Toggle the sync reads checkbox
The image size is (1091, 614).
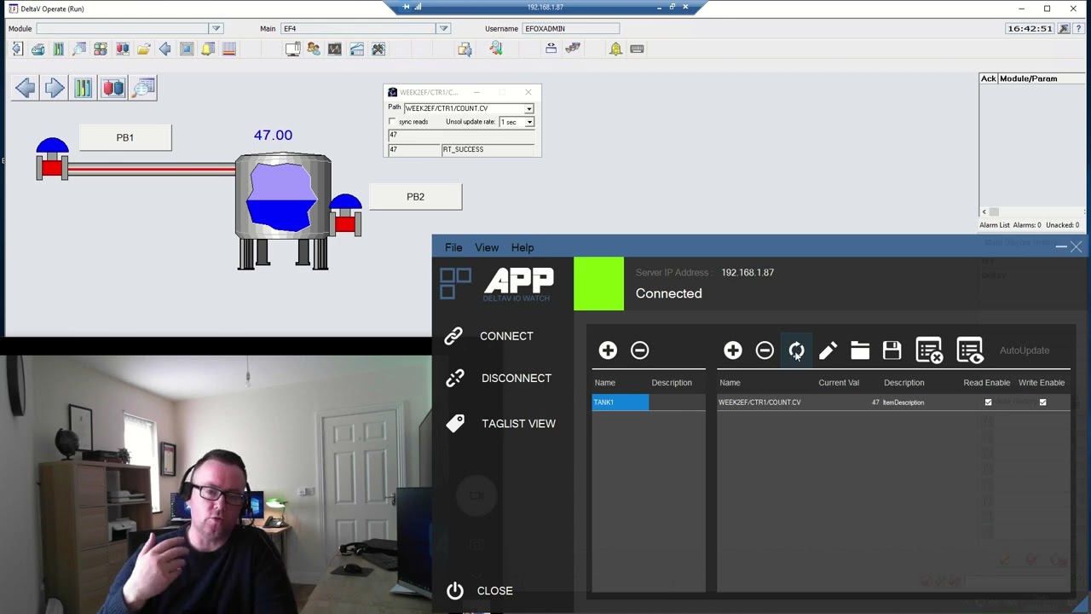coord(393,122)
